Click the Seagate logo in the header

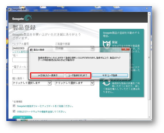point(22,18)
